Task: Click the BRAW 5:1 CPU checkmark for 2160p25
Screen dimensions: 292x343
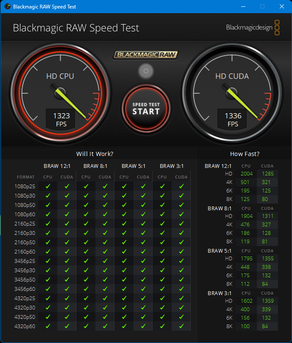Action: (x=124, y=223)
